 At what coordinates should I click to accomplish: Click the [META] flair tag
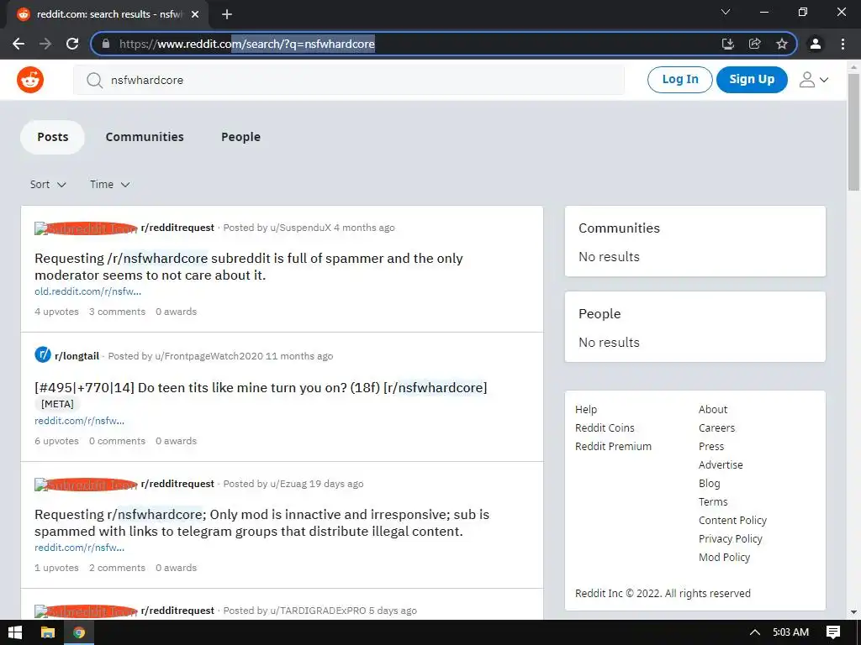(x=58, y=404)
